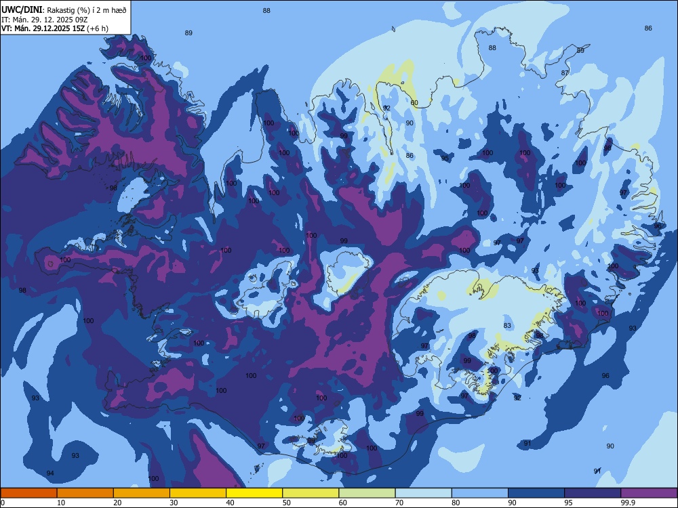Click the 60–70 light green legend swatch
The width and height of the screenshot is (678, 508).
pos(367,493)
